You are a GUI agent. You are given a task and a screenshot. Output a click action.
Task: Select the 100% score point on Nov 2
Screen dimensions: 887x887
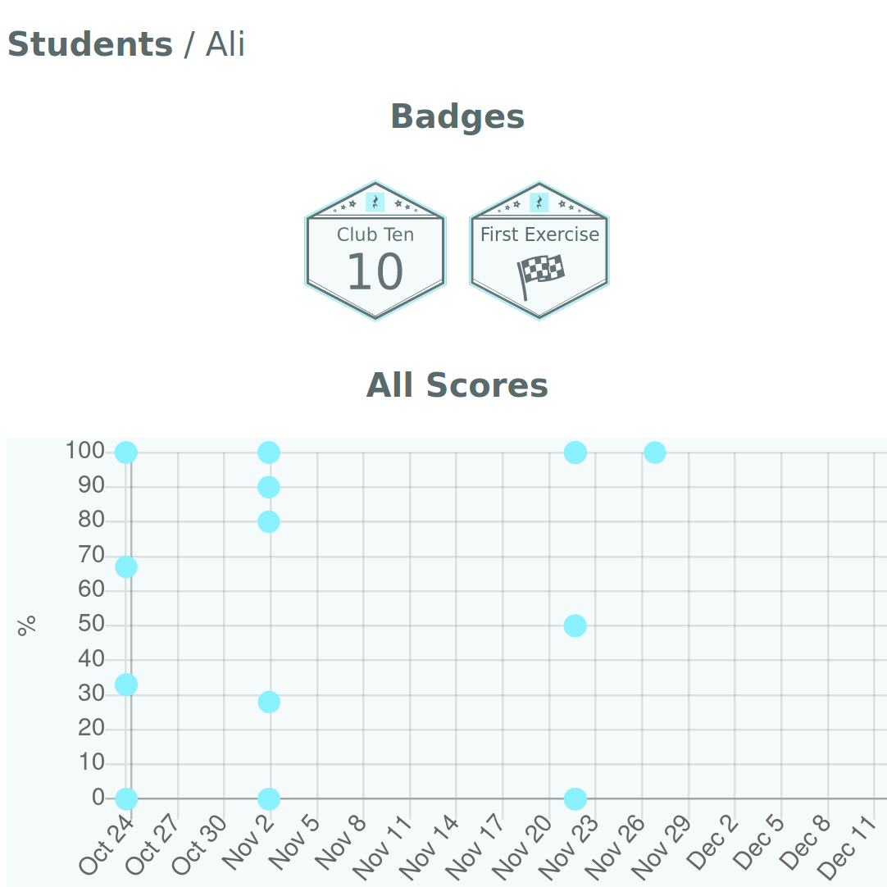[x=269, y=452]
